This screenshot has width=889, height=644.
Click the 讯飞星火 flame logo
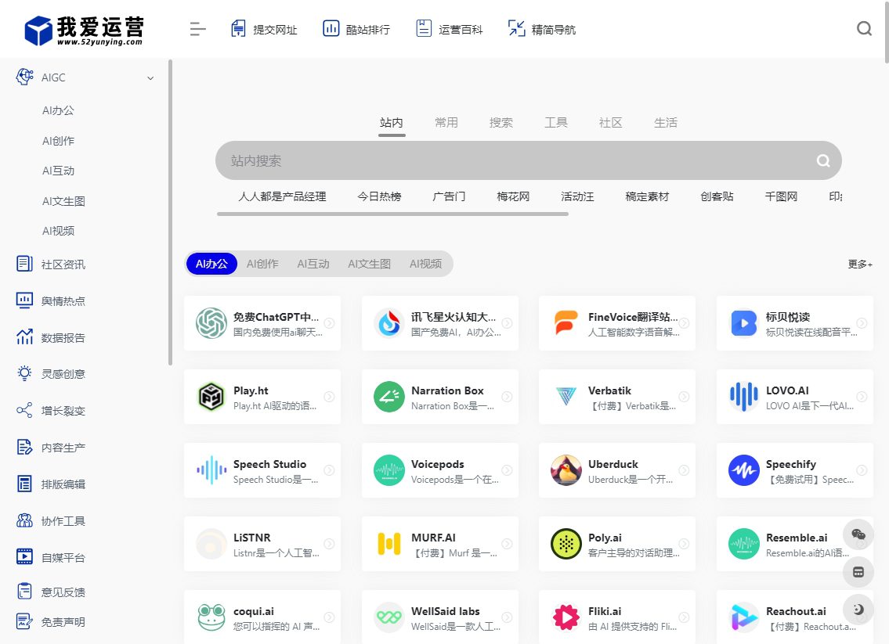point(389,323)
